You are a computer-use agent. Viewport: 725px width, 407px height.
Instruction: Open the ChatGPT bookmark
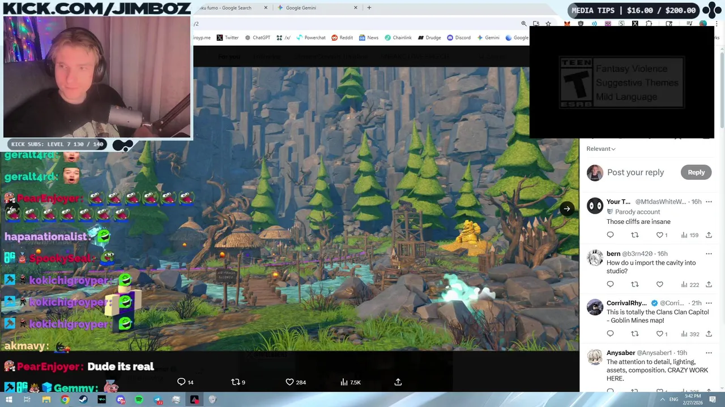click(257, 38)
